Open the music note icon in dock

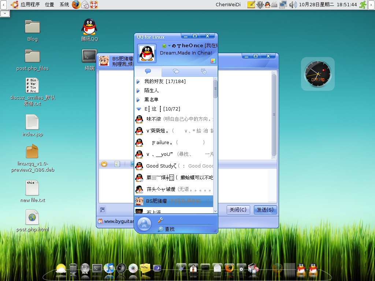(109, 269)
